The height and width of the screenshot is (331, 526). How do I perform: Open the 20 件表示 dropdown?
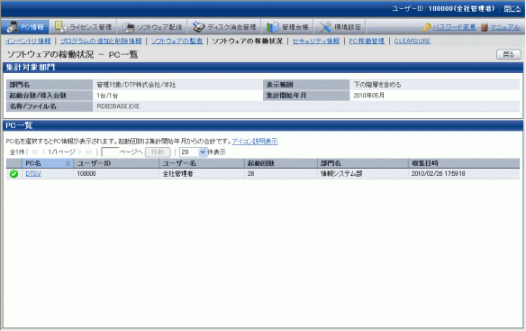coord(194,152)
